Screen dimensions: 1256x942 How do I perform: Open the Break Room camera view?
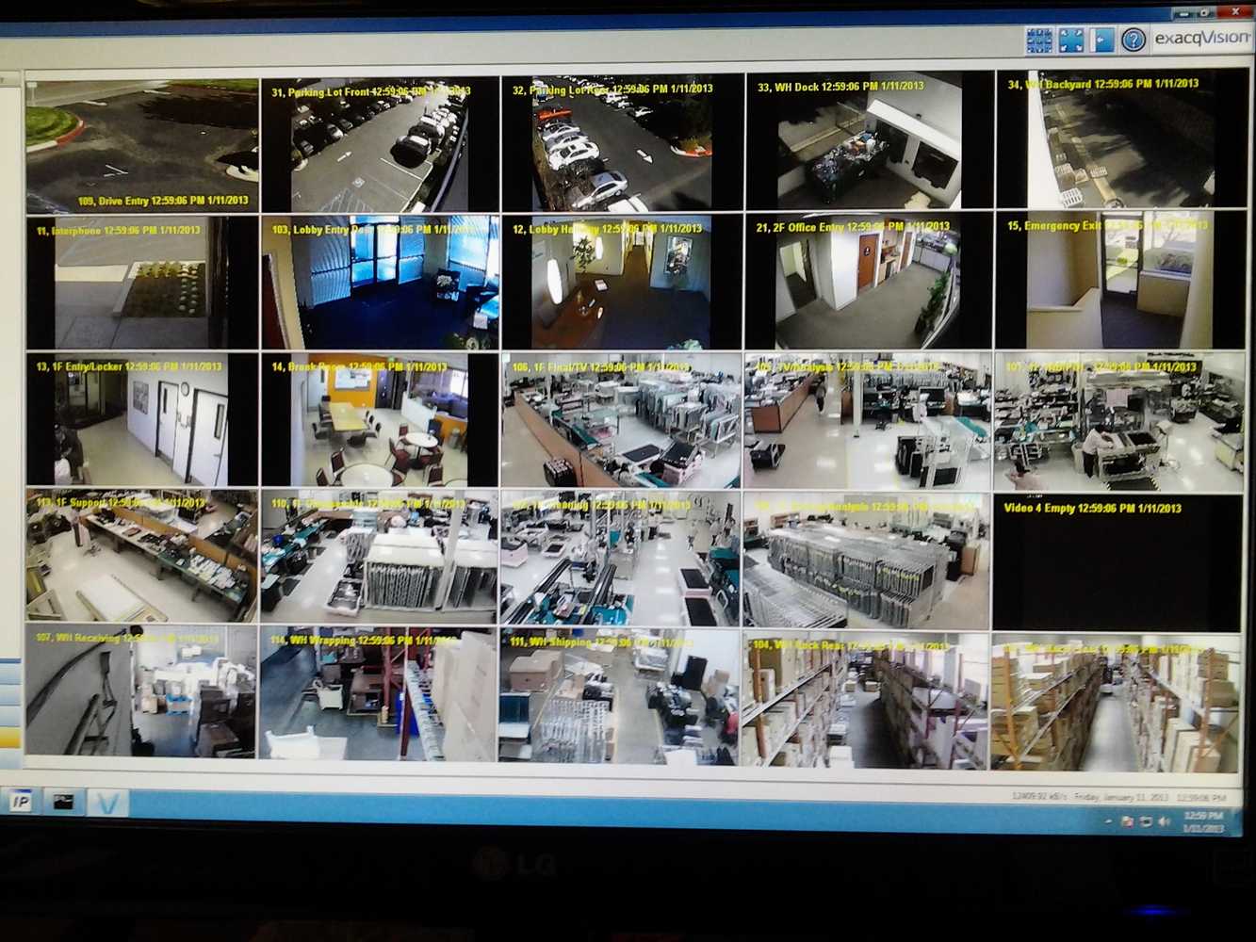coord(377,421)
